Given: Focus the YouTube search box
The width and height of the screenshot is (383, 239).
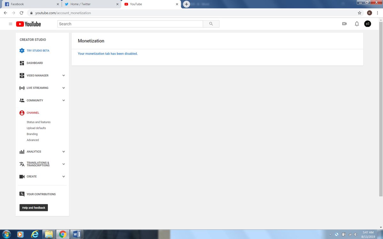Looking at the screenshot, I should coord(130,24).
